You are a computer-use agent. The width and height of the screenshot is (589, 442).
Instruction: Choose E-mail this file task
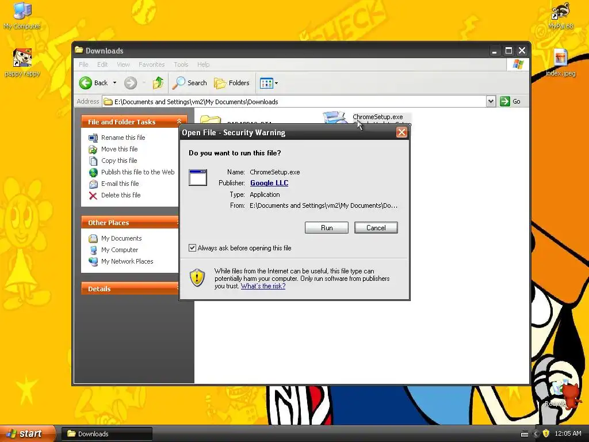click(x=120, y=184)
